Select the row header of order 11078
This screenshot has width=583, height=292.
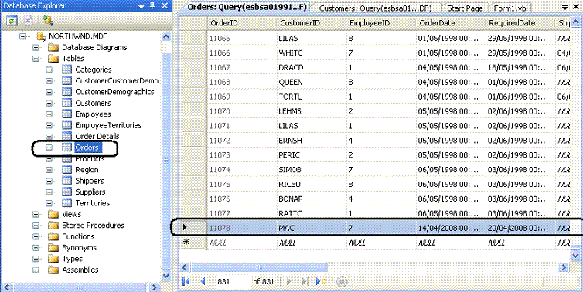[194, 228]
